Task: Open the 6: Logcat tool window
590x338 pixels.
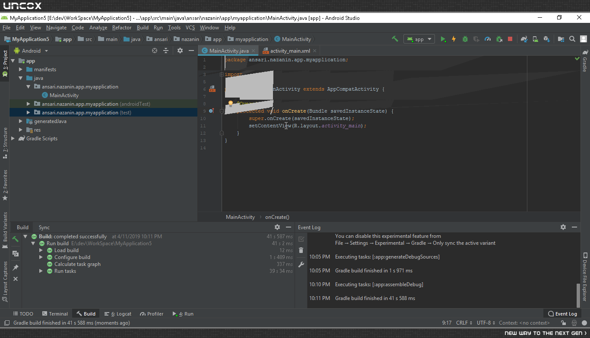Action: pyautogui.click(x=118, y=314)
